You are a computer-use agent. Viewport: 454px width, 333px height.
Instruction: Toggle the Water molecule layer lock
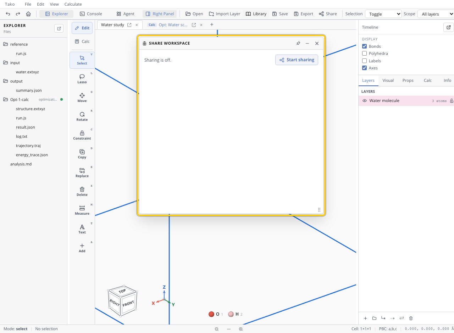(452, 101)
